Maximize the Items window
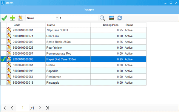Screen dimensions: 179x112 tap(171, 3)
